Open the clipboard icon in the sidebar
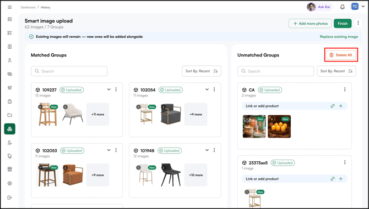Image resolution: width=369 pixels, height=209 pixels. pos(10,101)
